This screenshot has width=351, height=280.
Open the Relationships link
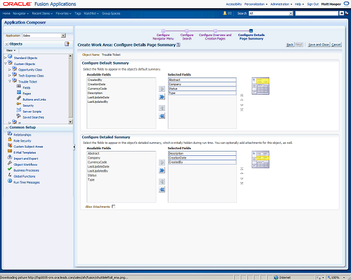22,135
